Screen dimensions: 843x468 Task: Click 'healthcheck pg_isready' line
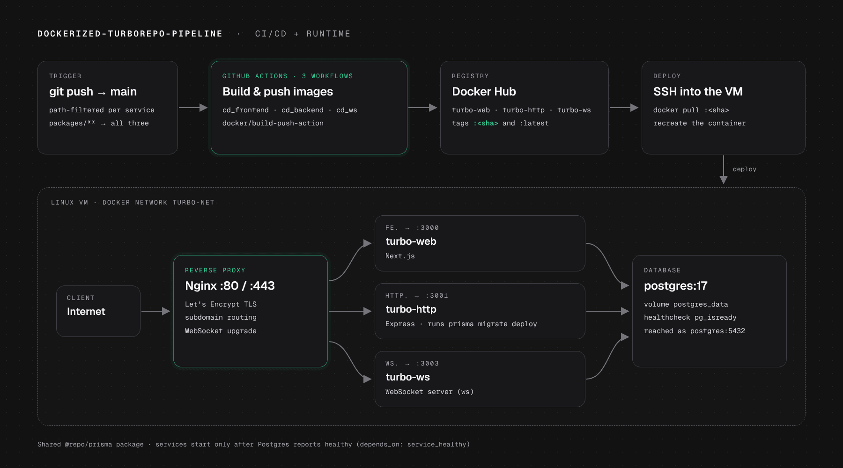point(690,317)
